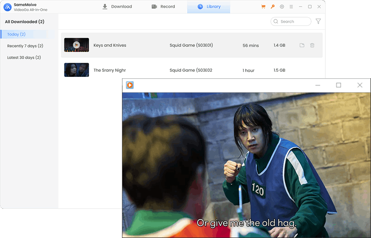Image resolution: width=371 pixels, height=238 pixels.
Task: Click the 1 hour duration
Action: [x=249, y=70]
